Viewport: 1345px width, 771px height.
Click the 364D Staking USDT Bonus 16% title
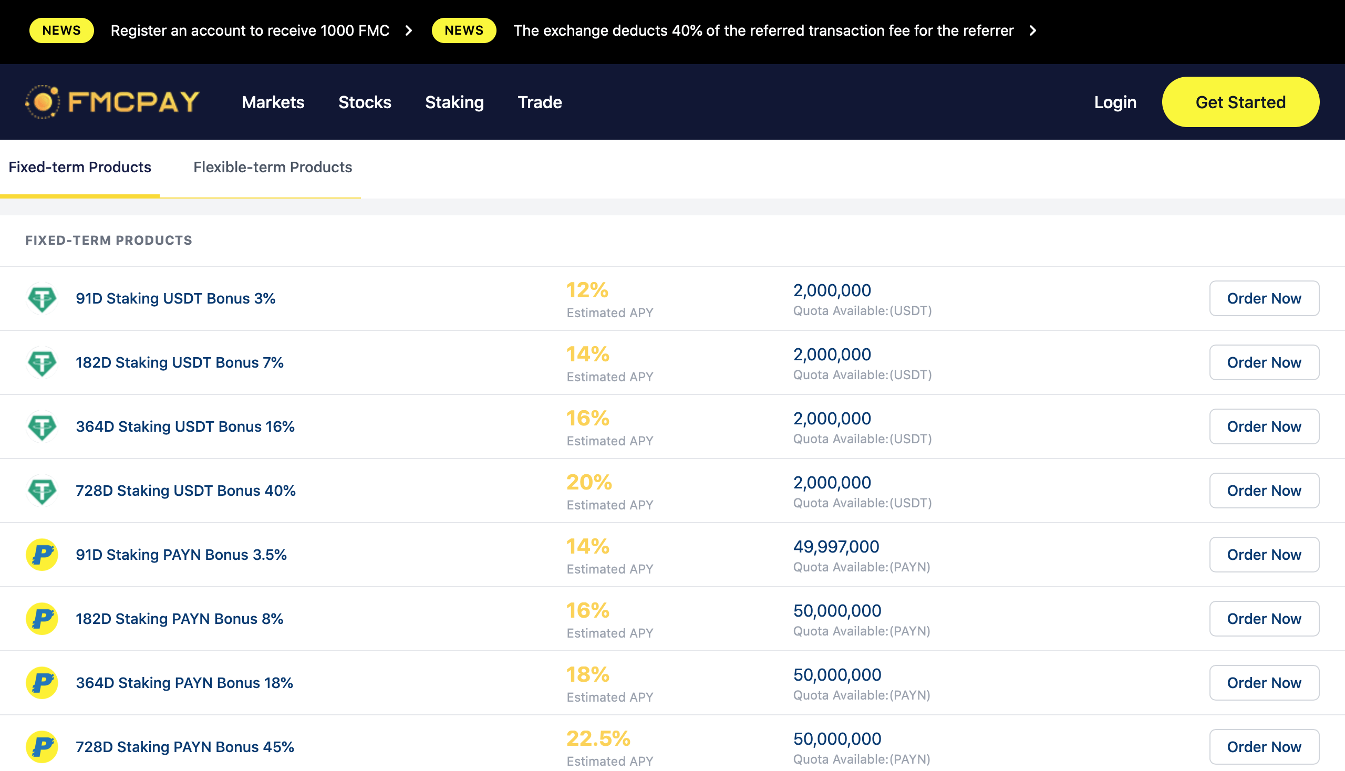click(185, 426)
